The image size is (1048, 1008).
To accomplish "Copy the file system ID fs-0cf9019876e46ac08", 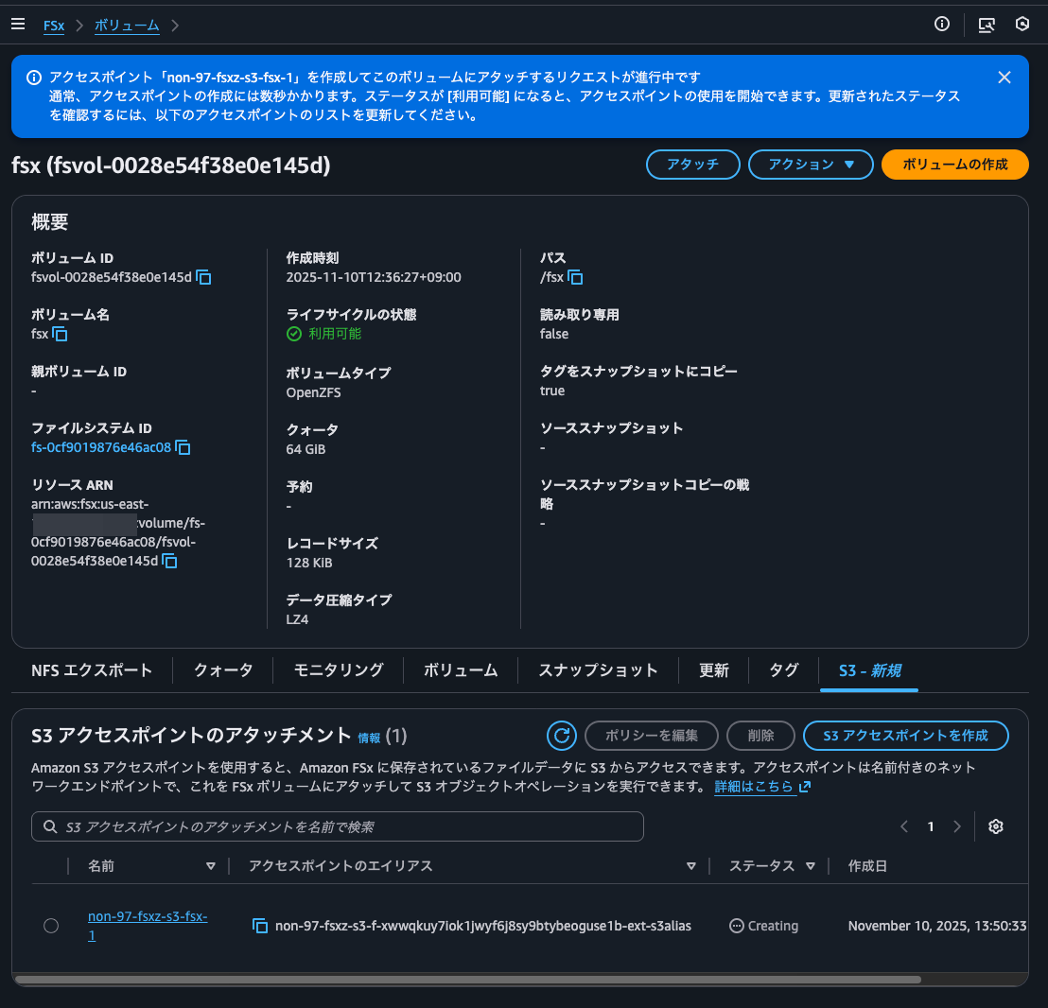I will coord(182,448).
